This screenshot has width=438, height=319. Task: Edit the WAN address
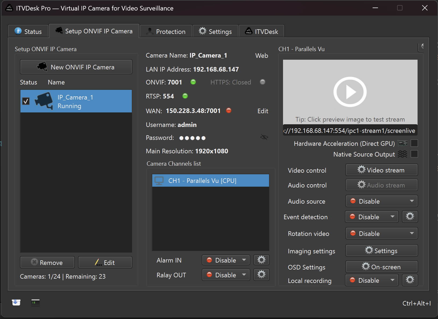tap(263, 111)
